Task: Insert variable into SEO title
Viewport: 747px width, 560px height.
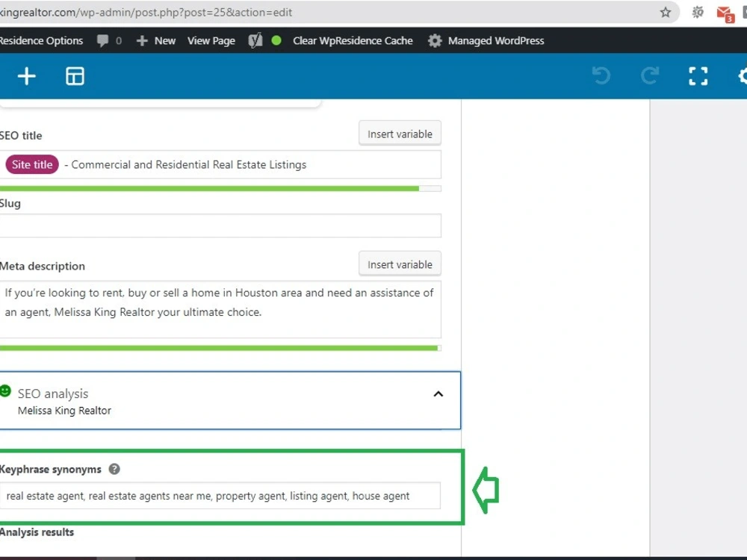Action: pyautogui.click(x=400, y=134)
